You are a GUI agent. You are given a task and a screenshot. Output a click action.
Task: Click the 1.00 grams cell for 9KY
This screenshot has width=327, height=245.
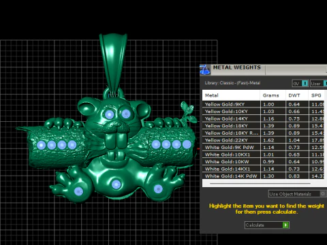[x=272, y=104]
